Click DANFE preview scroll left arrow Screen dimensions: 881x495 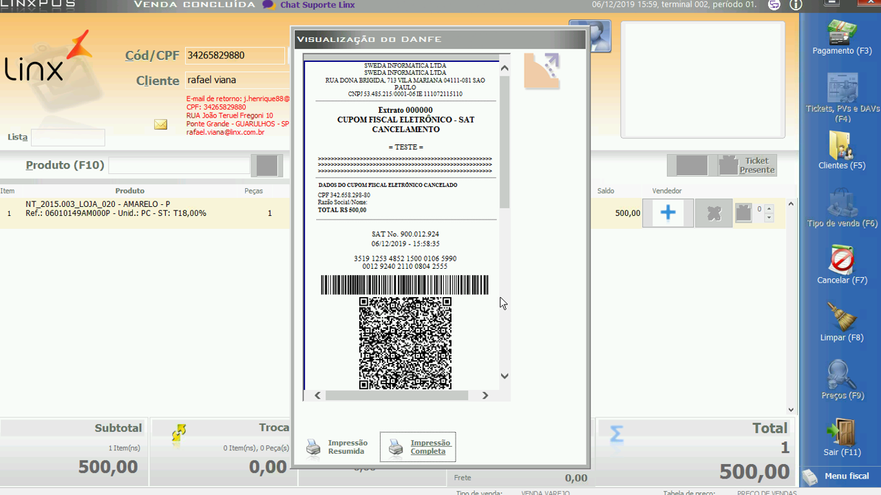tap(317, 395)
